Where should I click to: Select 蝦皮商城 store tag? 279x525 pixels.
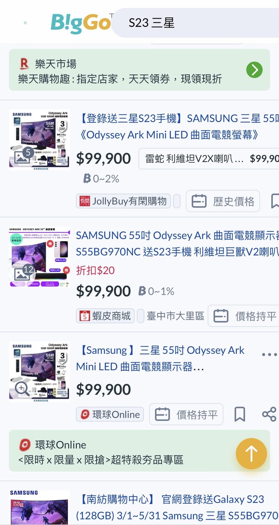(x=105, y=316)
